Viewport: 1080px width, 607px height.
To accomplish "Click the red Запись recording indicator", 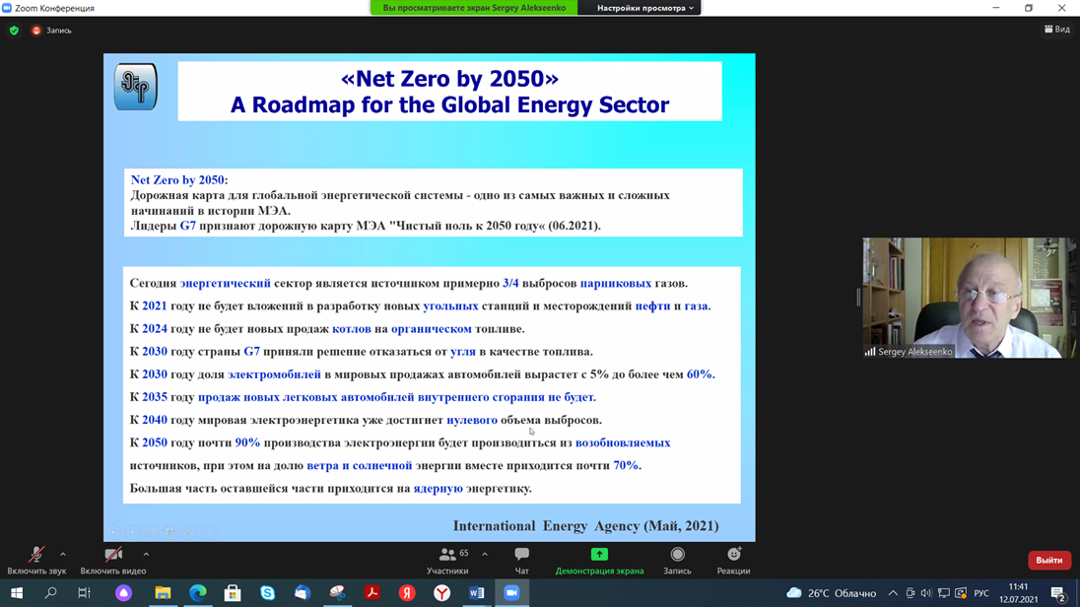I will (51, 31).
